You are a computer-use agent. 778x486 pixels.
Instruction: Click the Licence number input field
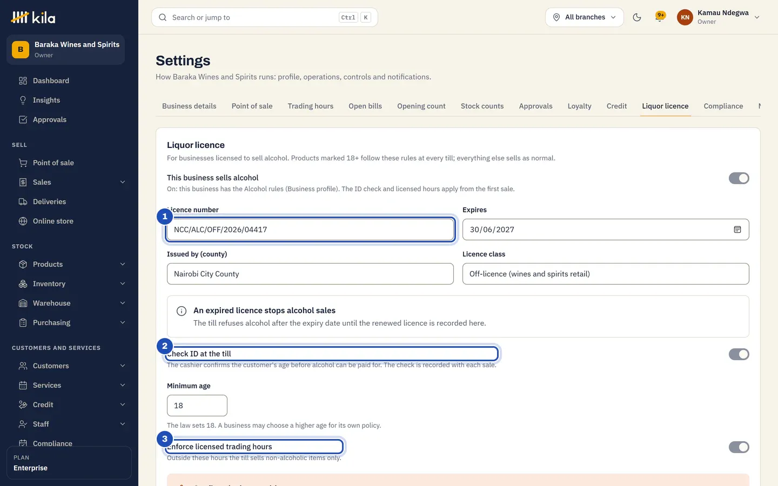pos(311,230)
